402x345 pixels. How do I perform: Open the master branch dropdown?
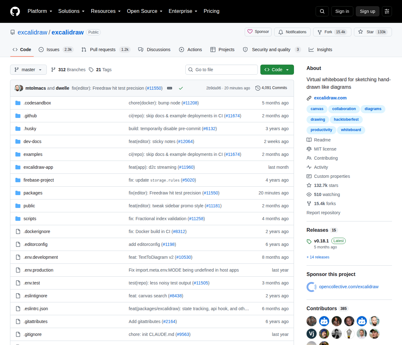point(28,70)
